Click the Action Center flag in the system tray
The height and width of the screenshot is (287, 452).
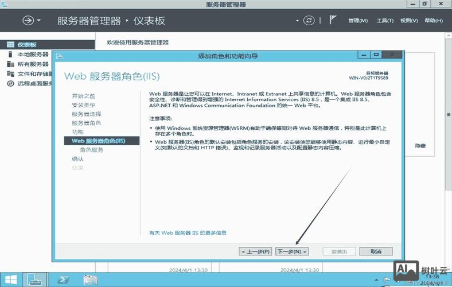(386, 279)
